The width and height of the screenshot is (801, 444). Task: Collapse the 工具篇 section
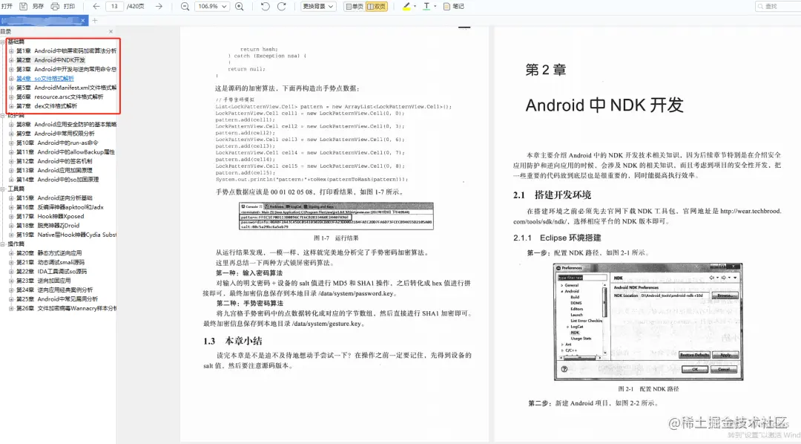click(x=2, y=189)
